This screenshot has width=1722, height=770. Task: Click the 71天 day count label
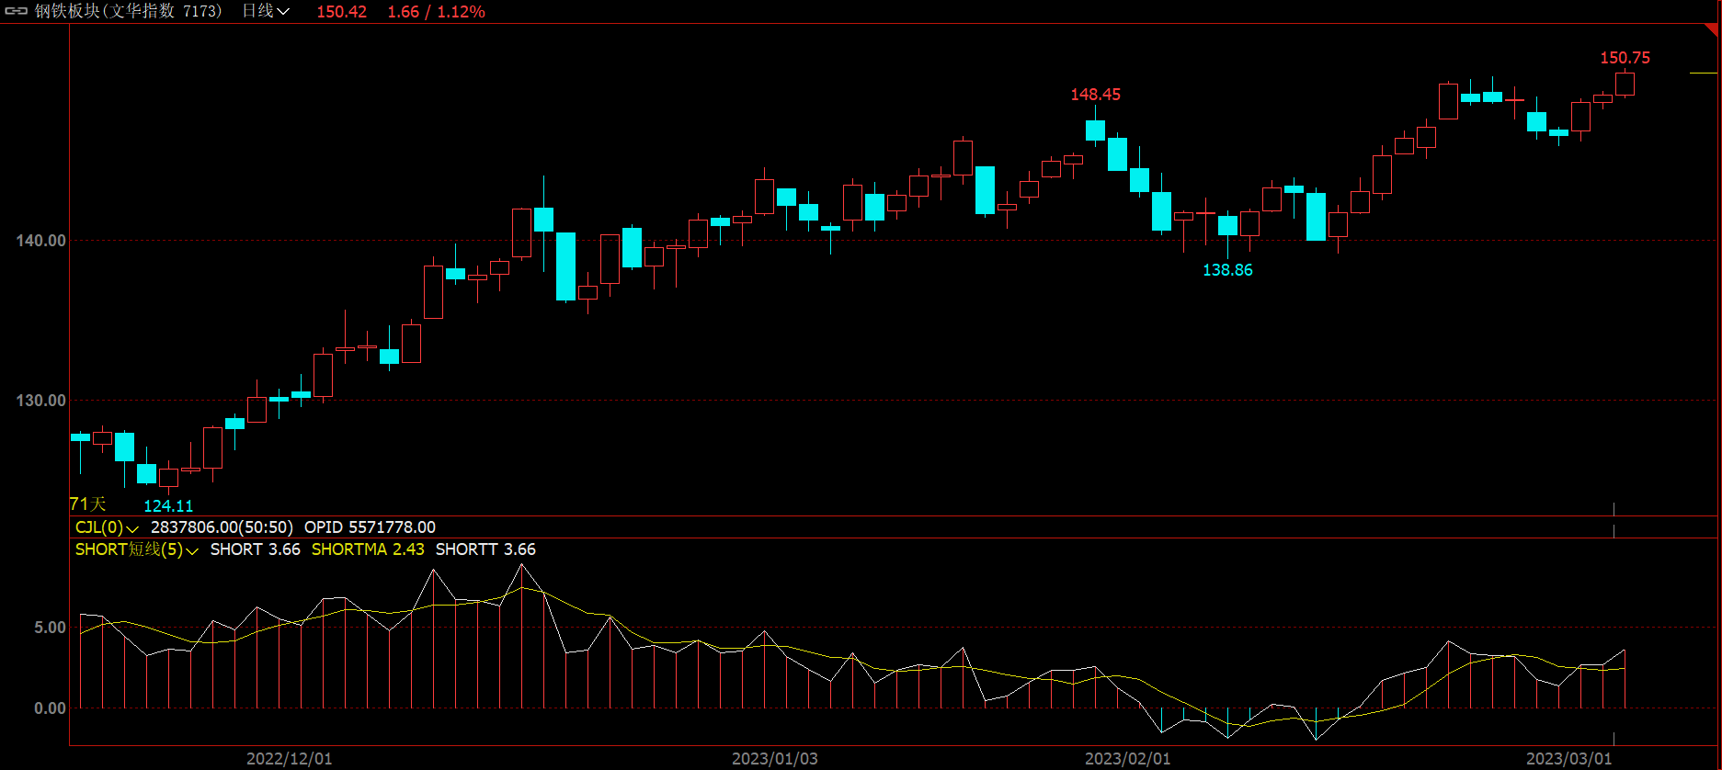(x=88, y=504)
